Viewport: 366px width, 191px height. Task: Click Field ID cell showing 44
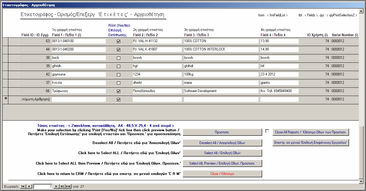(x=35, y=50)
